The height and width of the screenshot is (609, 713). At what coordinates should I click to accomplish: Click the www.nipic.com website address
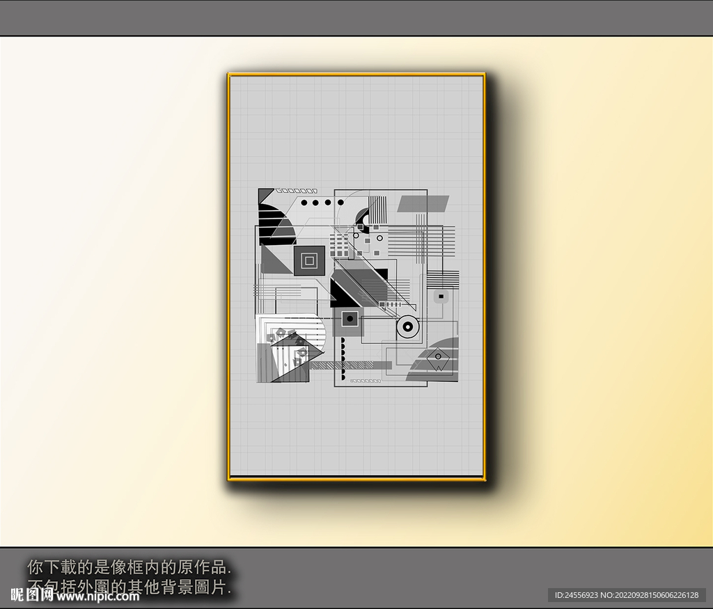coord(96,596)
